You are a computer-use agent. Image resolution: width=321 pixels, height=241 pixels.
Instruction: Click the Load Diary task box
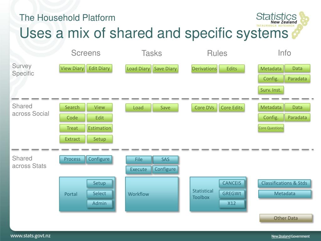point(138,69)
